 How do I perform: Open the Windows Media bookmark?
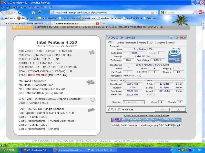click(x=132, y=18)
